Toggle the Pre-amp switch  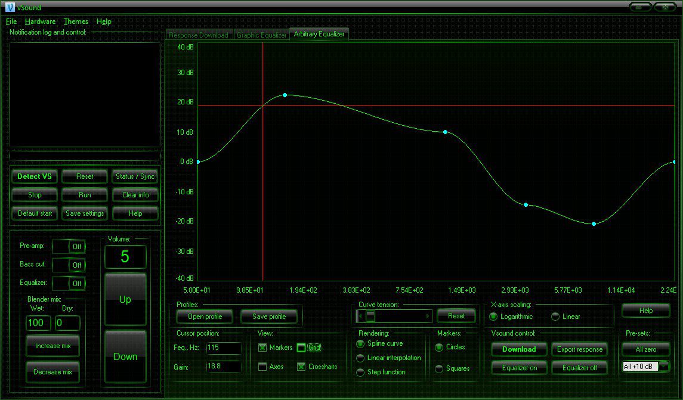[x=69, y=246]
